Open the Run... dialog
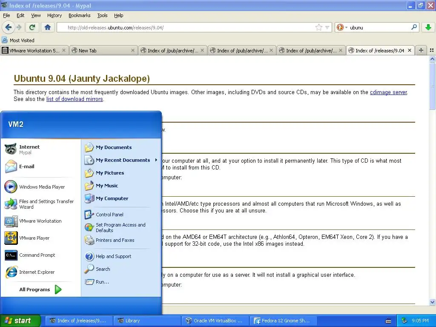Image resolution: width=436 pixels, height=327 pixels. click(121, 282)
